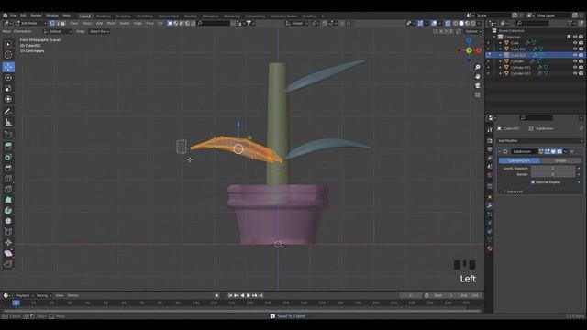The image size is (587, 330).
Task: Hide Cube.002 via its eye icon
Action: pyautogui.click(x=575, y=55)
